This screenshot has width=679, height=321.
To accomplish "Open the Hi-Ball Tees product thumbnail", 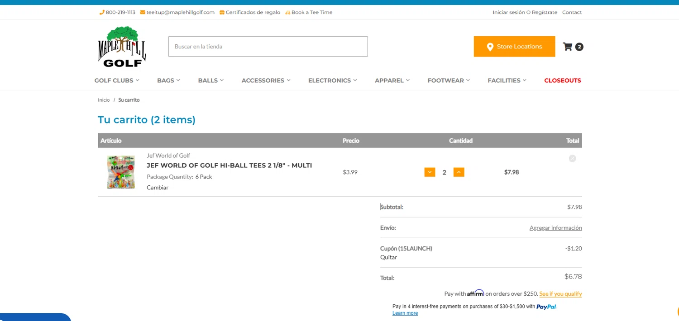I will pos(121,172).
